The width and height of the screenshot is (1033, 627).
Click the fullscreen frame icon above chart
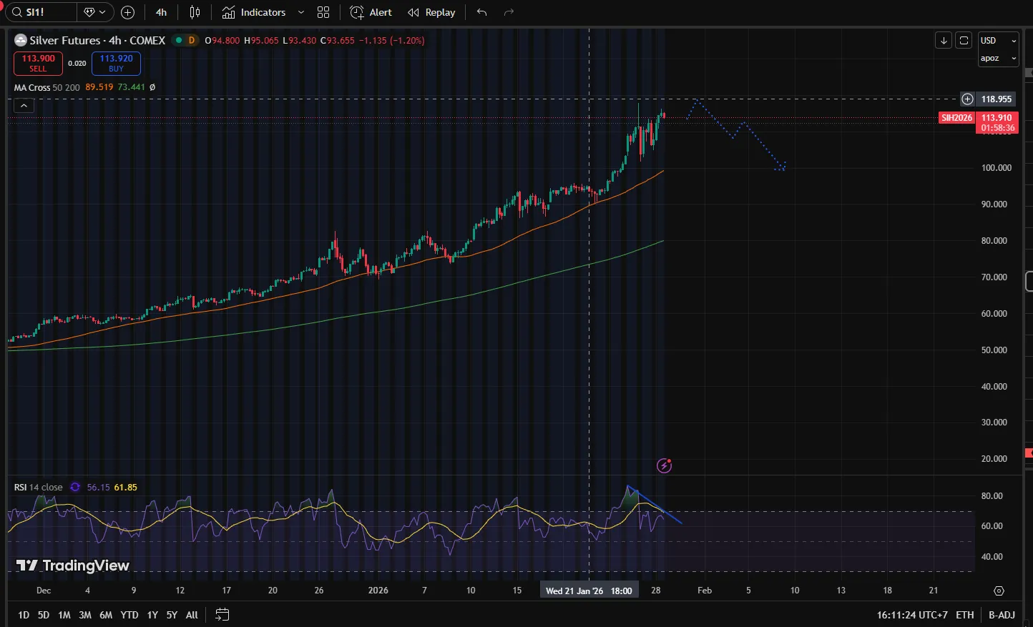964,40
